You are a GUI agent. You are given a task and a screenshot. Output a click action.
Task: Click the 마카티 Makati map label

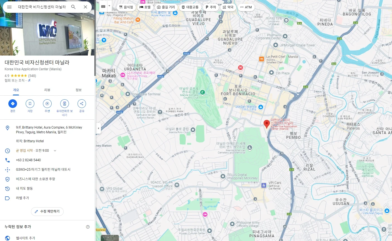[x=109, y=73]
